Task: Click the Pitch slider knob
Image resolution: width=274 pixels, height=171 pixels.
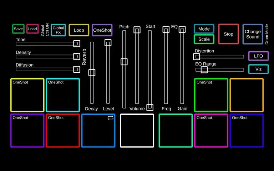Action: (x=124, y=62)
